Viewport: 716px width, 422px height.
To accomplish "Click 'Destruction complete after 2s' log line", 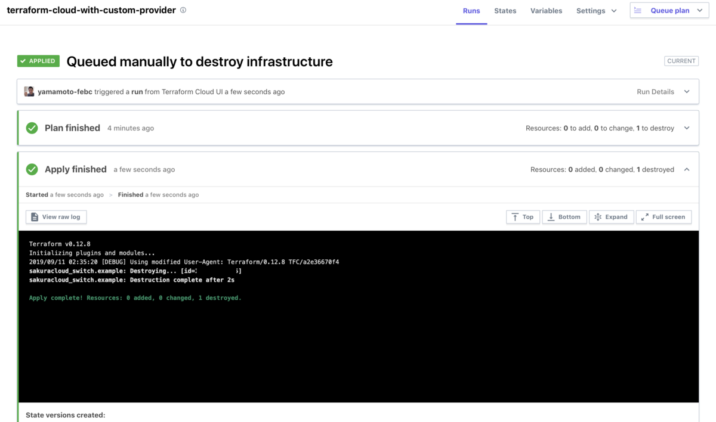I will [x=132, y=280].
